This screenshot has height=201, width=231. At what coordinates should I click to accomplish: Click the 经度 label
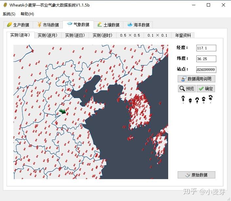182,48
